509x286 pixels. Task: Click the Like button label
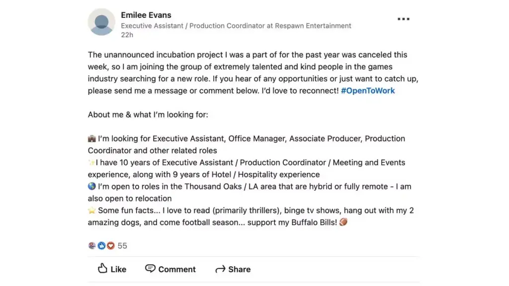click(x=118, y=270)
